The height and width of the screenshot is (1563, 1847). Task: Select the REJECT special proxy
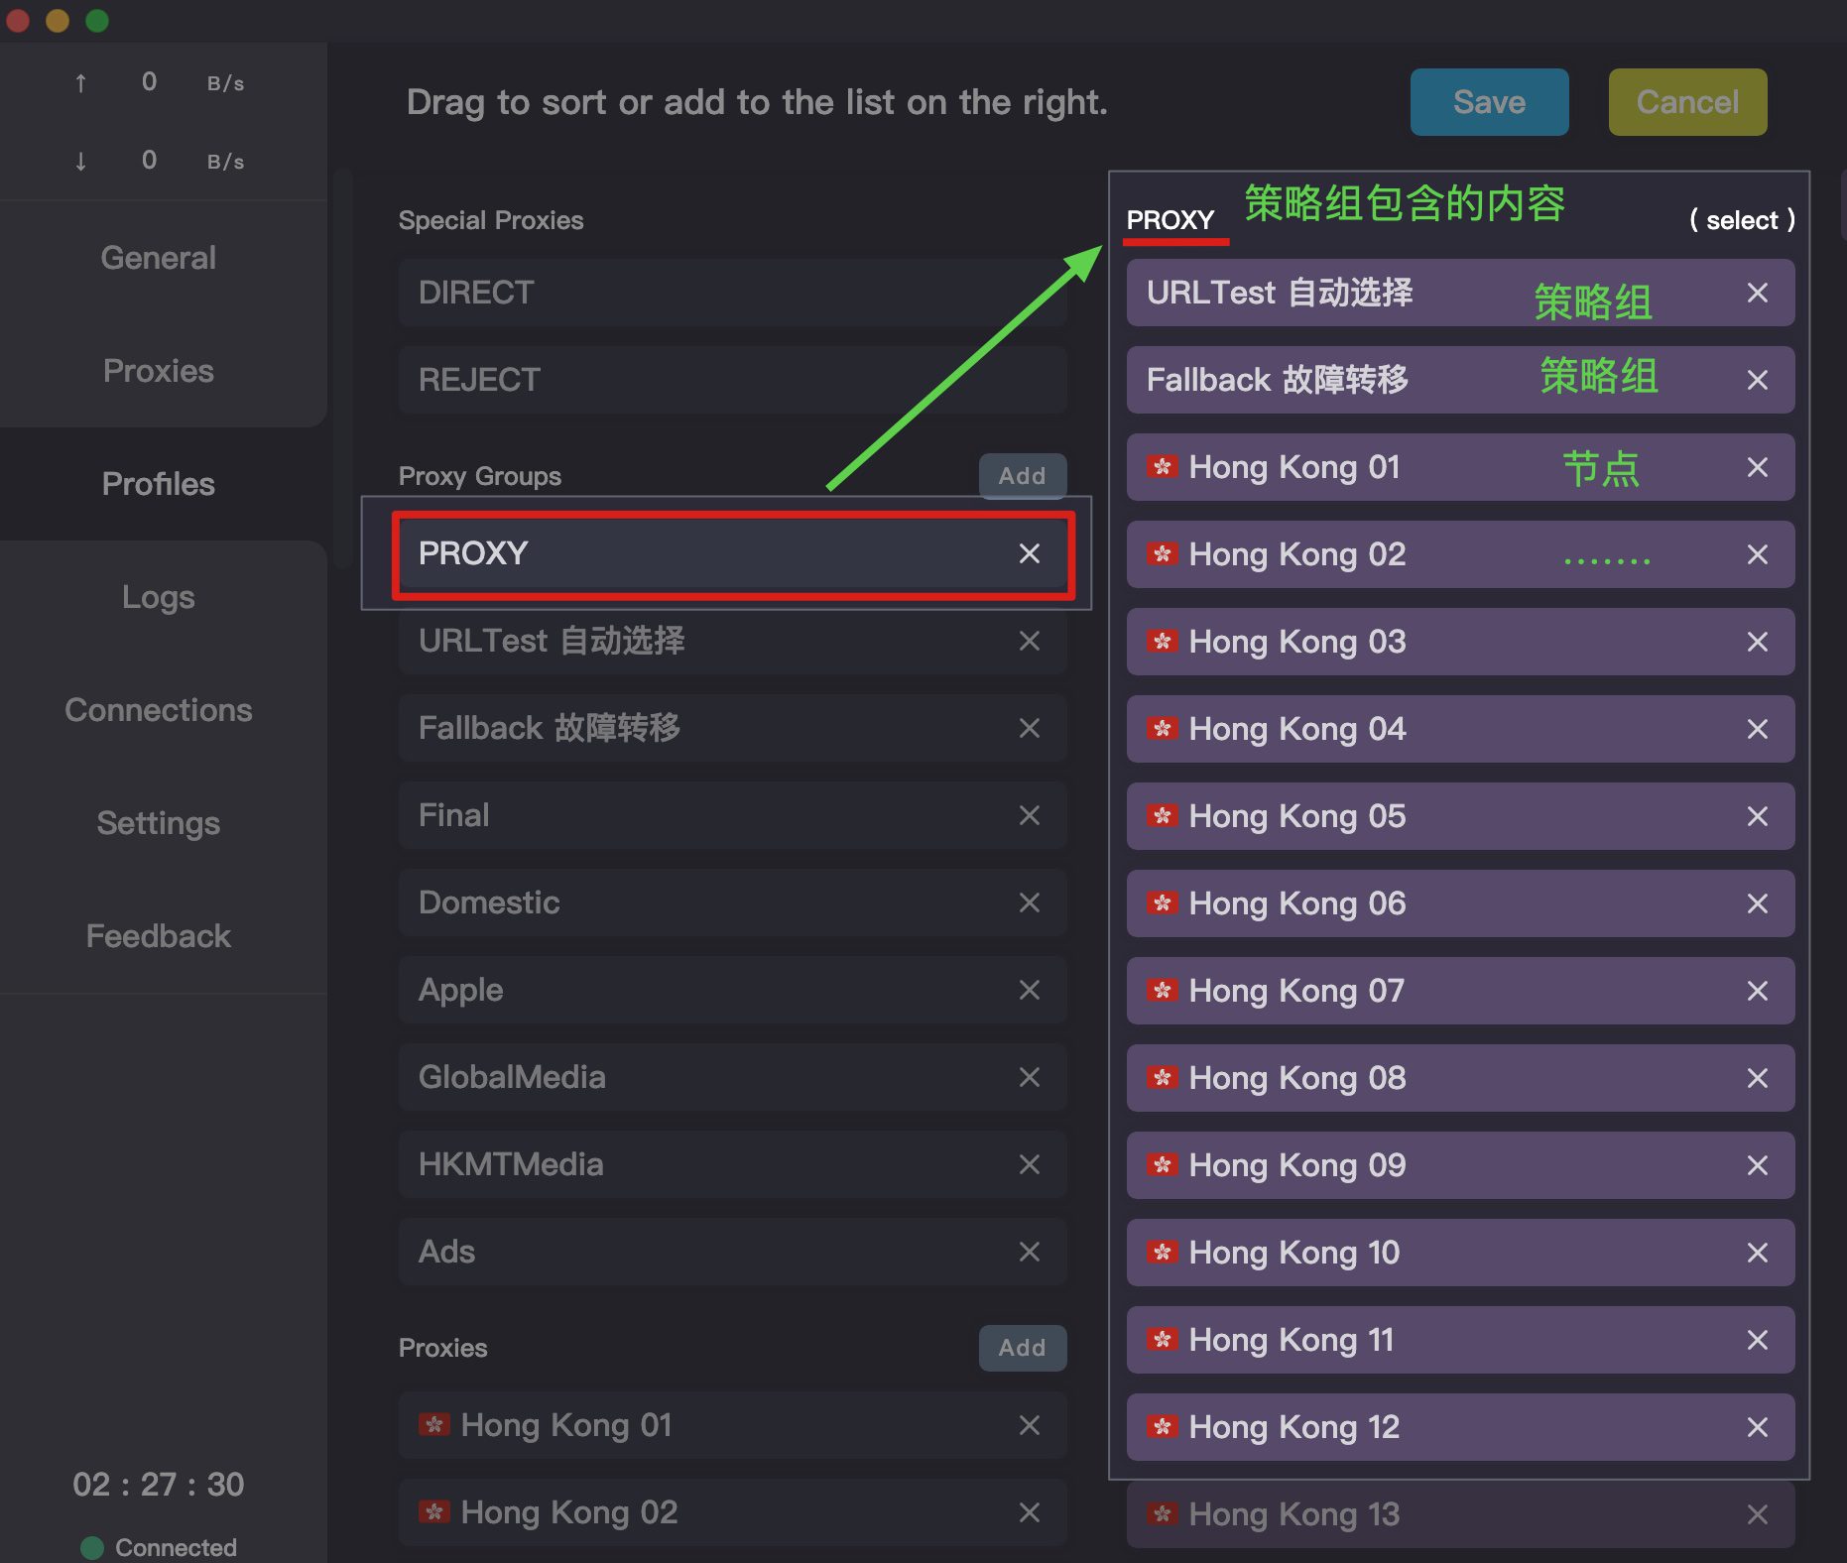(733, 380)
